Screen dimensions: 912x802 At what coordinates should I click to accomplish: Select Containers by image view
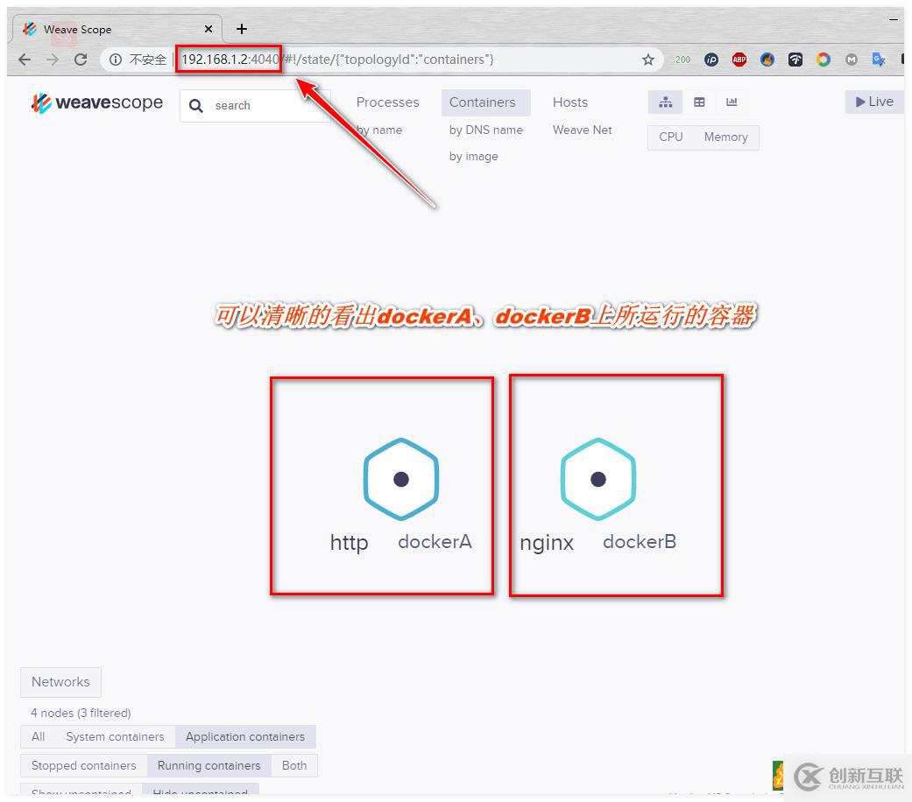(473, 157)
